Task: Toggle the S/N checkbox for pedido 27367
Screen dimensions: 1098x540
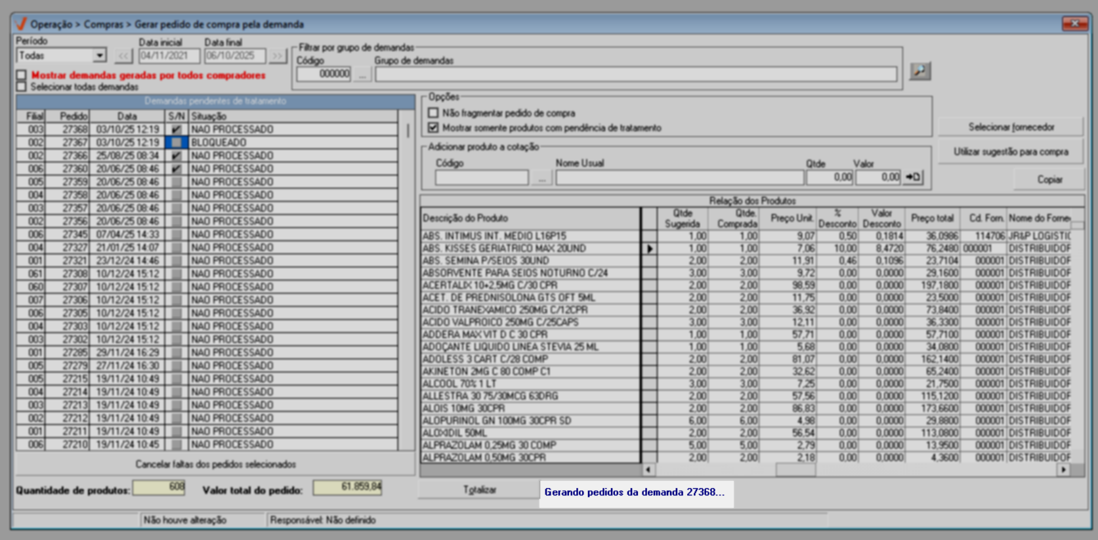Action: point(176,142)
